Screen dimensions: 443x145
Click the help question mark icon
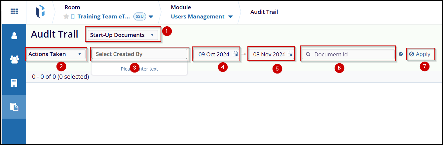pyautogui.click(x=401, y=54)
